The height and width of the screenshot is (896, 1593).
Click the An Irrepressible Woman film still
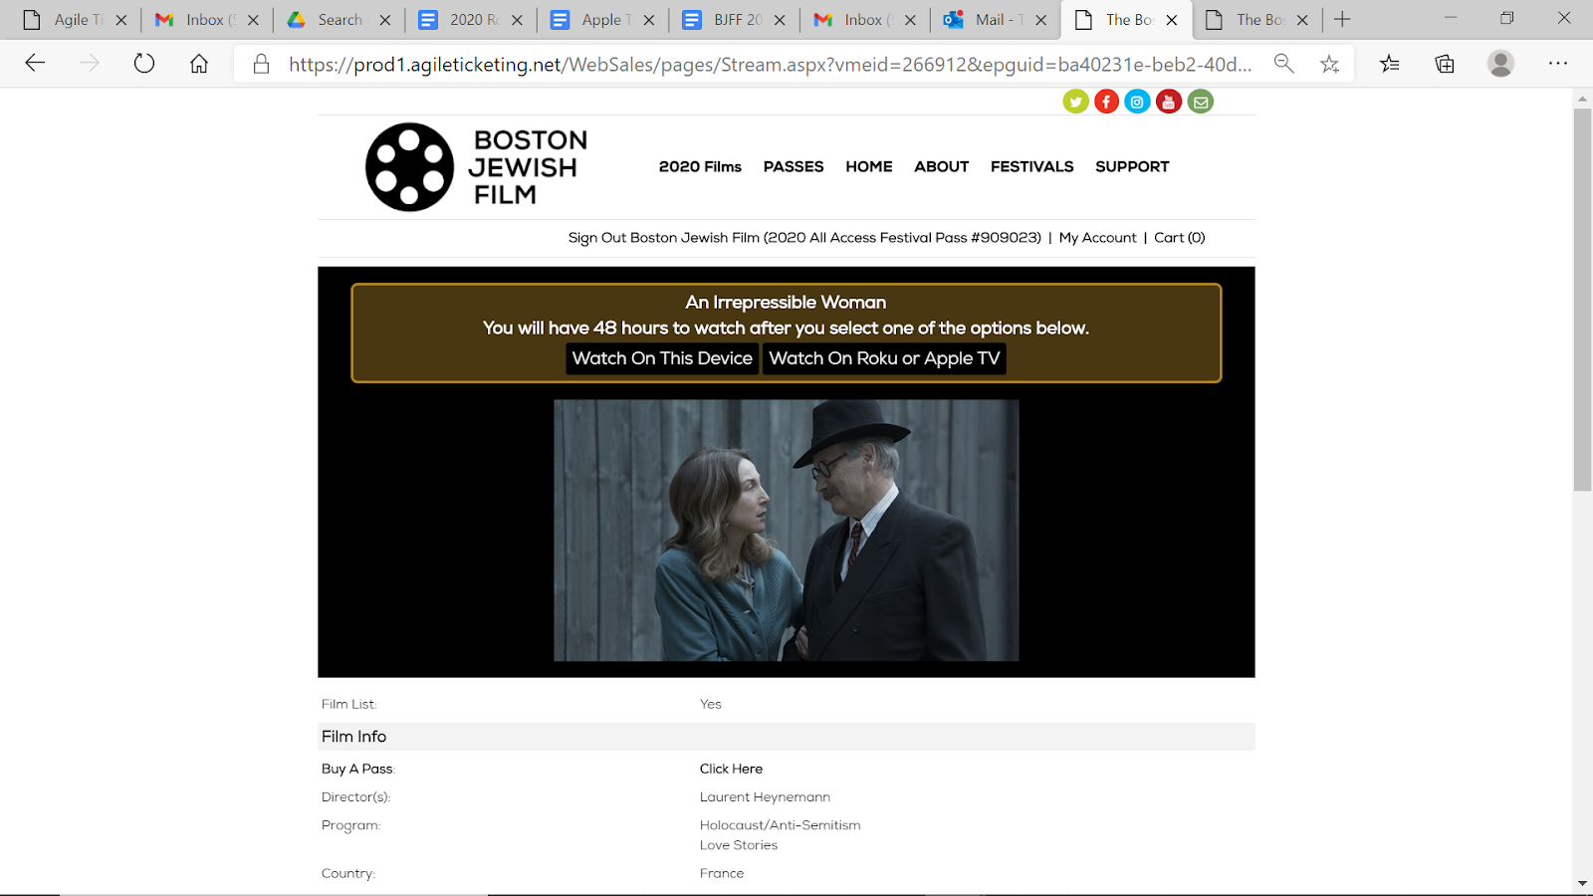[787, 531]
